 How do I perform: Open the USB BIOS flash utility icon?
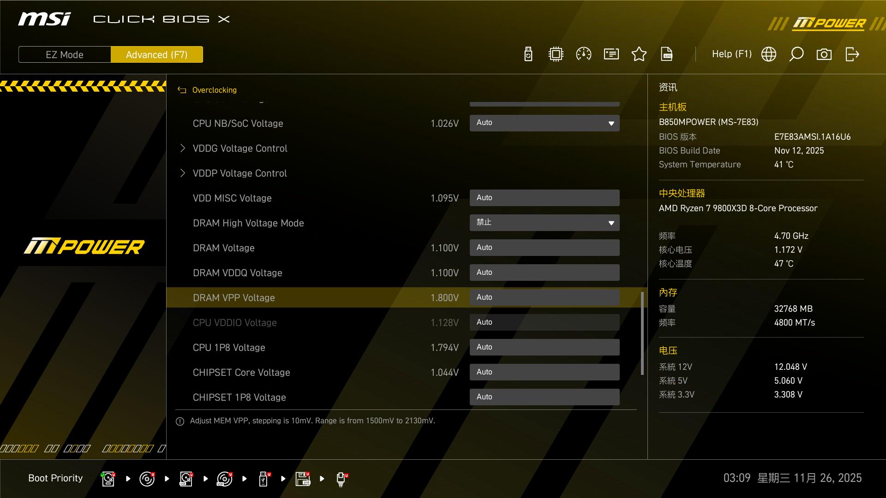pos(528,54)
